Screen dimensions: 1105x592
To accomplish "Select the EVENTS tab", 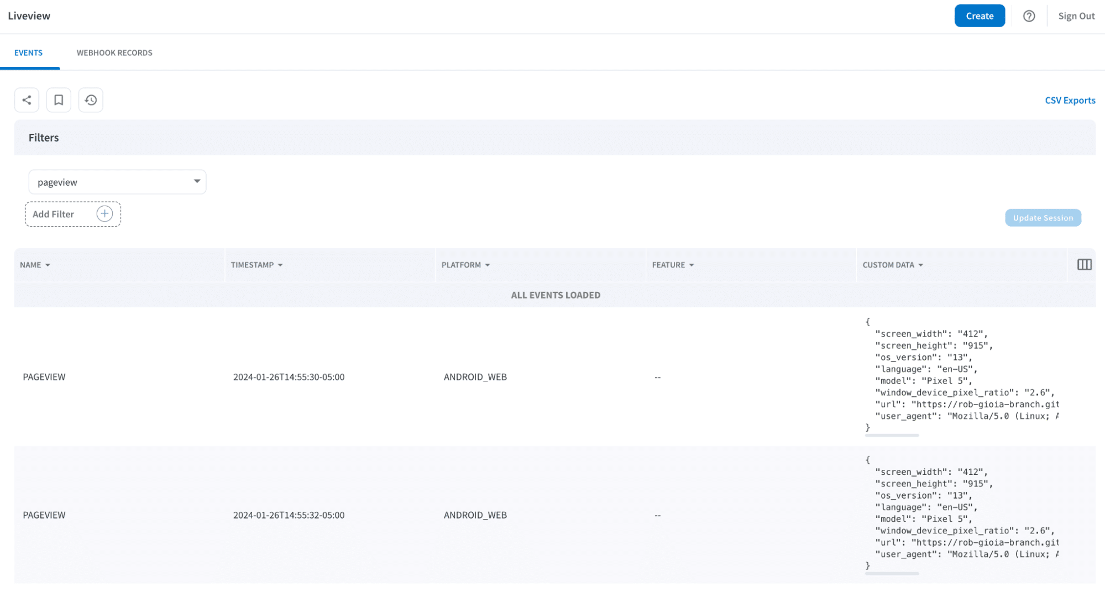I will click(x=28, y=53).
